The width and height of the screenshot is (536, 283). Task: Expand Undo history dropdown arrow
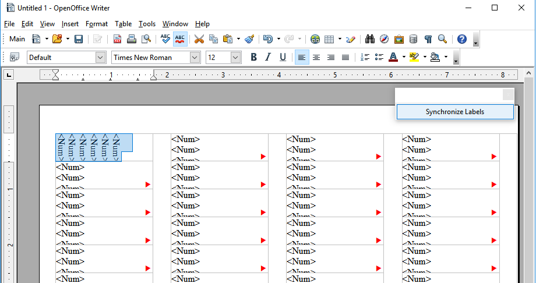click(x=278, y=39)
